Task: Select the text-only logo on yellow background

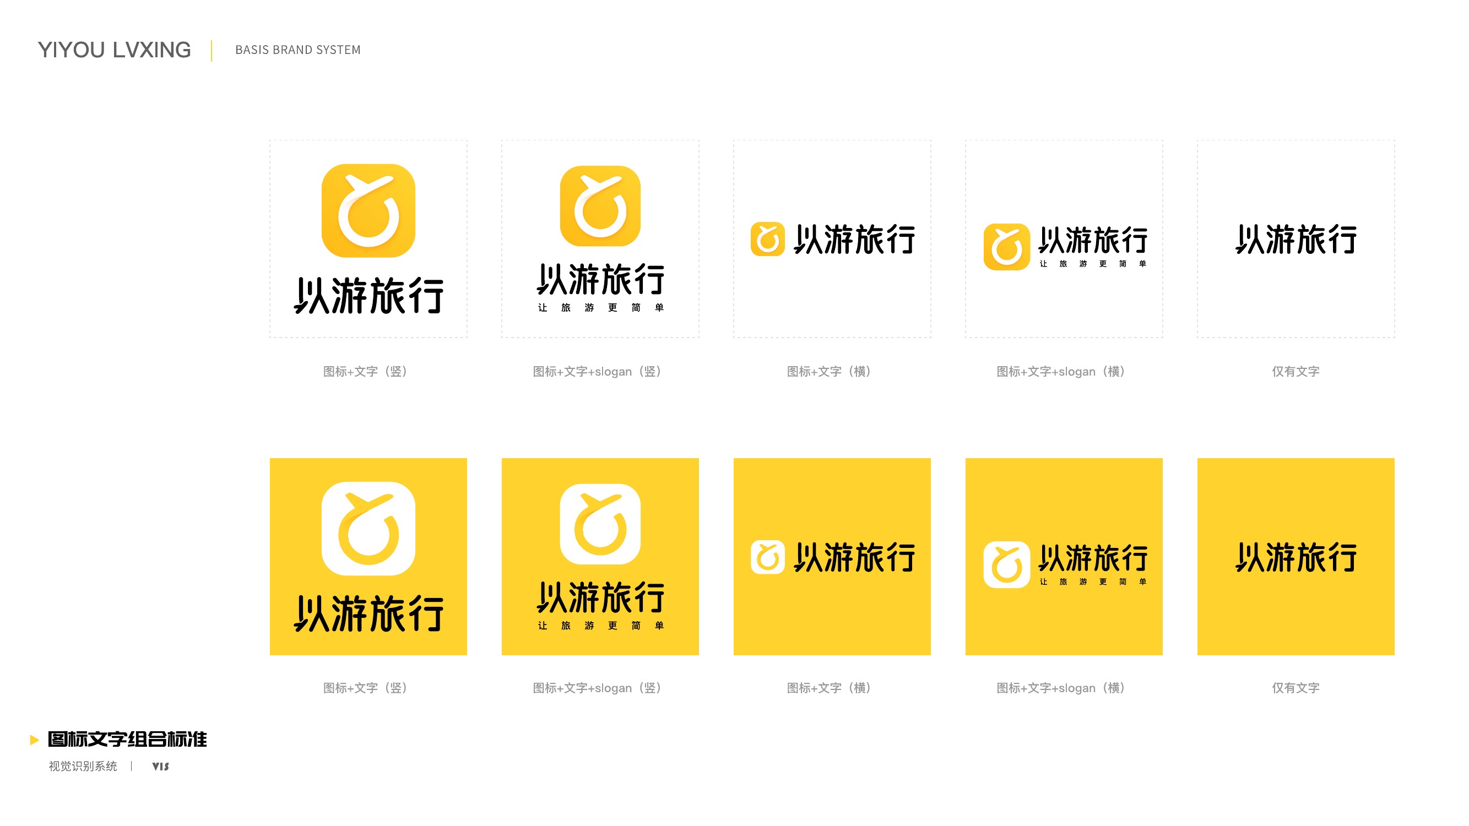Action: click(1295, 557)
